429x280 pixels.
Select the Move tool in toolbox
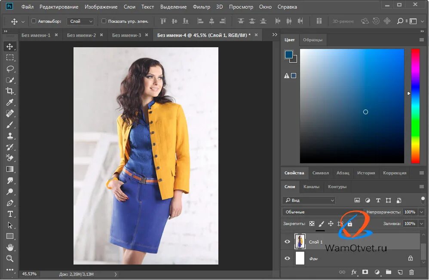[10, 46]
